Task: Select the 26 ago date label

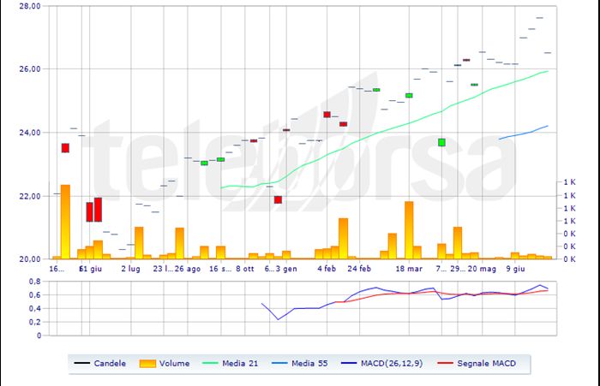Action: [188, 269]
